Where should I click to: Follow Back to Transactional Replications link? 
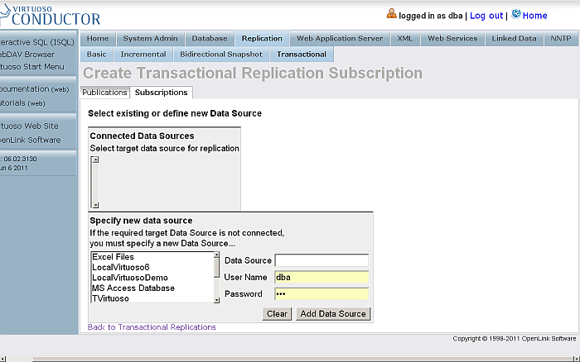pos(152,327)
